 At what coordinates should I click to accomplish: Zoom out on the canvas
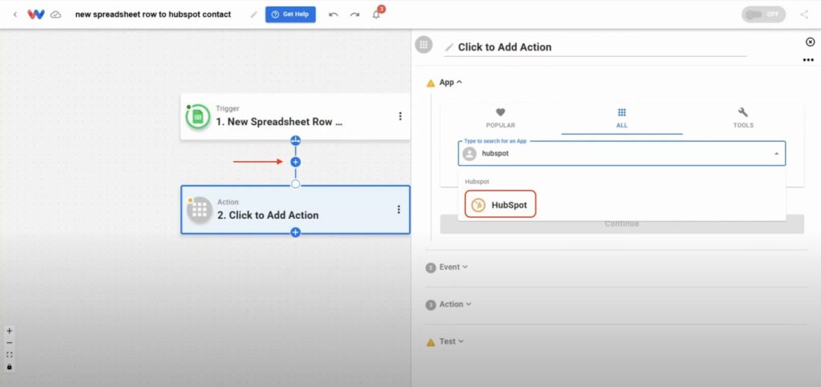click(10, 343)
